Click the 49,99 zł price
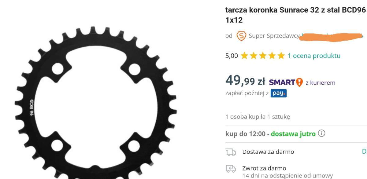The image size is (367, 179). [245, 81]
